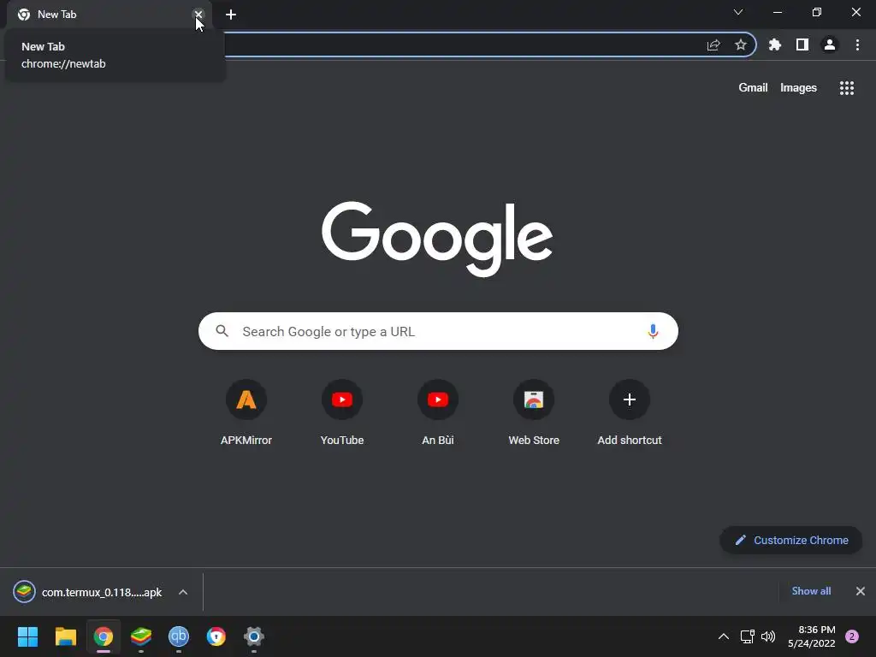Restore down the Chrome window

[816, 12]
